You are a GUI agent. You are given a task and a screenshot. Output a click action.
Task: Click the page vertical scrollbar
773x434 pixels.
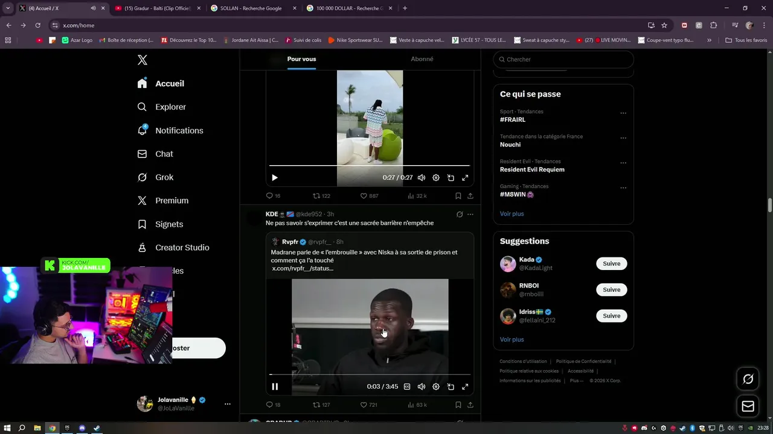(770, 204)
